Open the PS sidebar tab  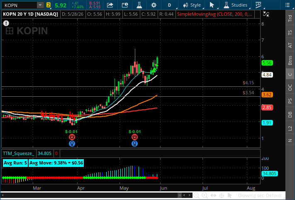pos(290,101)
